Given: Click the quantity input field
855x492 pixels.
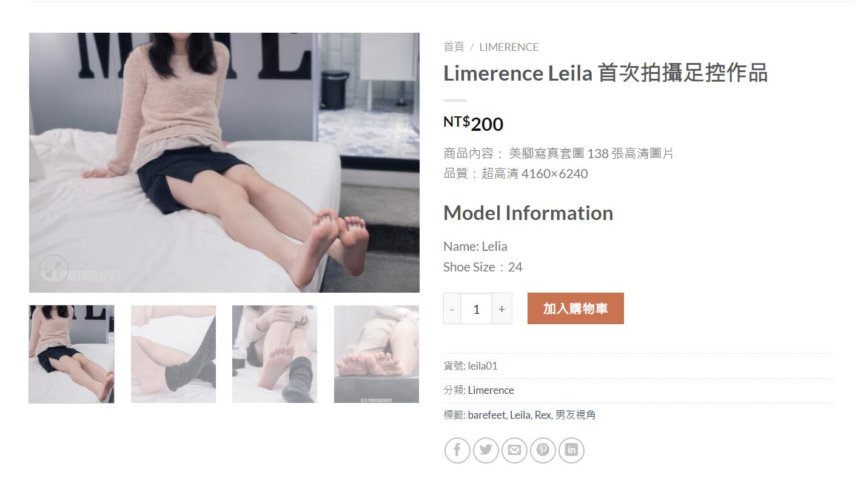Looking at the screenshot, I should click(476, 309).
